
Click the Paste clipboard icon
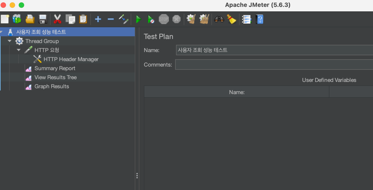tap(83, 19)
